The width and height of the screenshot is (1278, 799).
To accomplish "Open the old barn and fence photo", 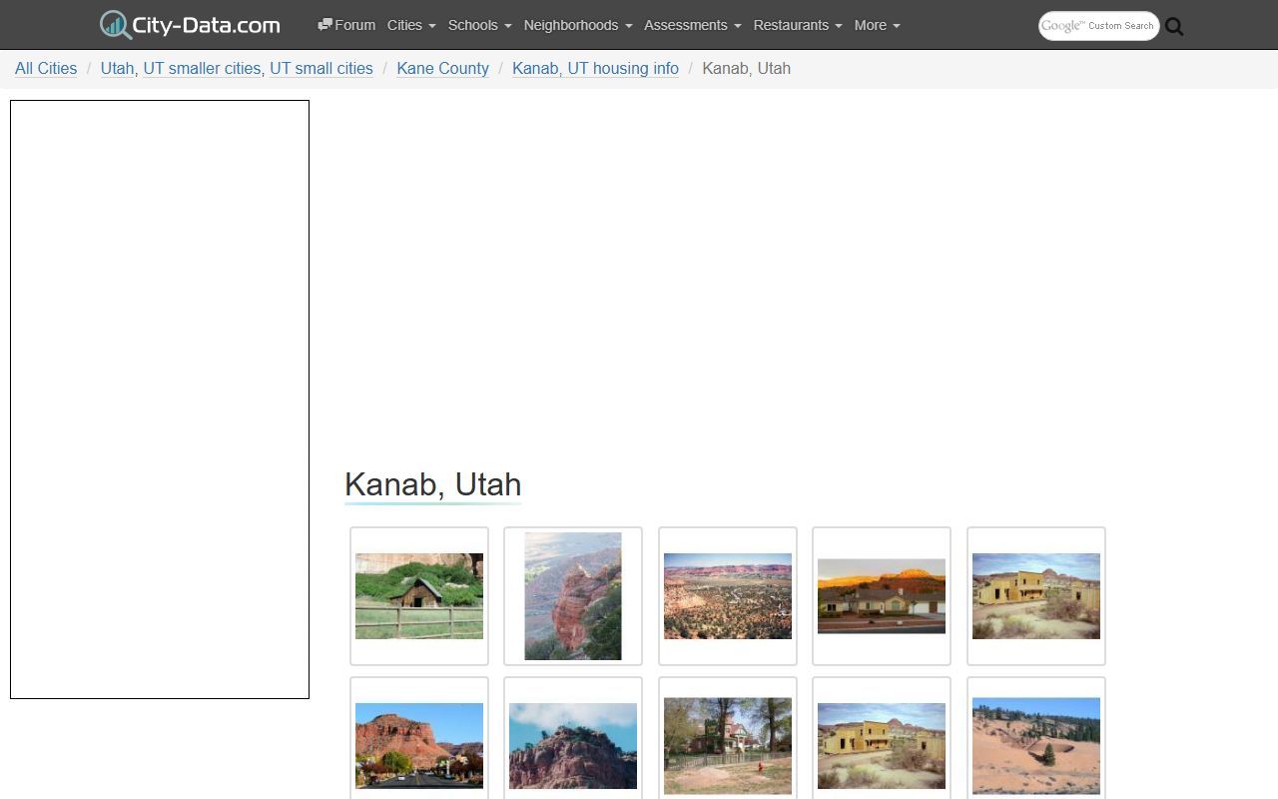I will [419, 596].
